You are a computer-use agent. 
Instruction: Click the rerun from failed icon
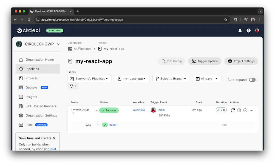(239, 110)
